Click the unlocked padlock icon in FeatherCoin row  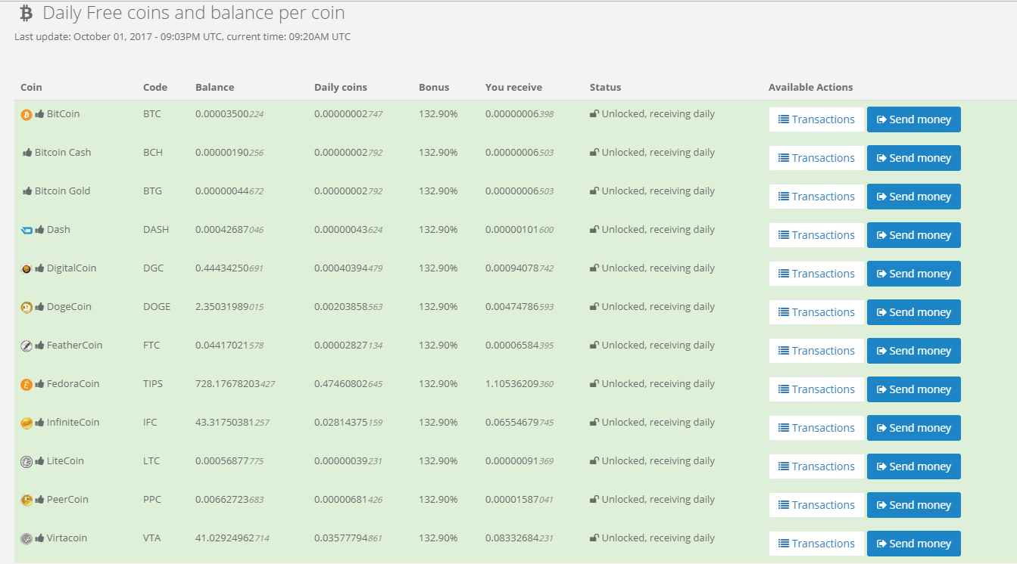click(x=594, y=346)
